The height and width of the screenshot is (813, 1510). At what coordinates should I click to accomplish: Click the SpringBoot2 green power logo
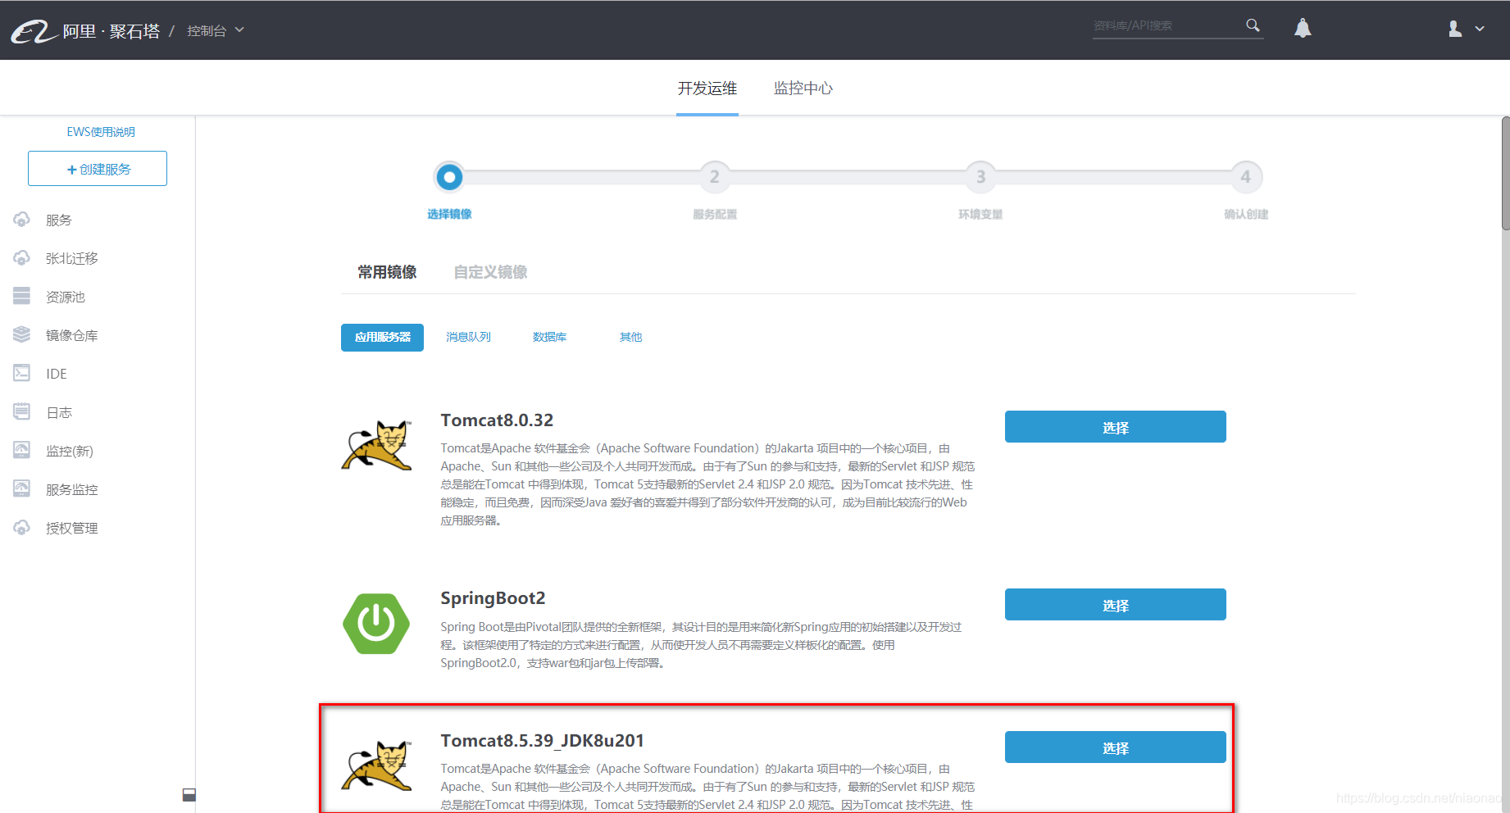click(376, 624)
